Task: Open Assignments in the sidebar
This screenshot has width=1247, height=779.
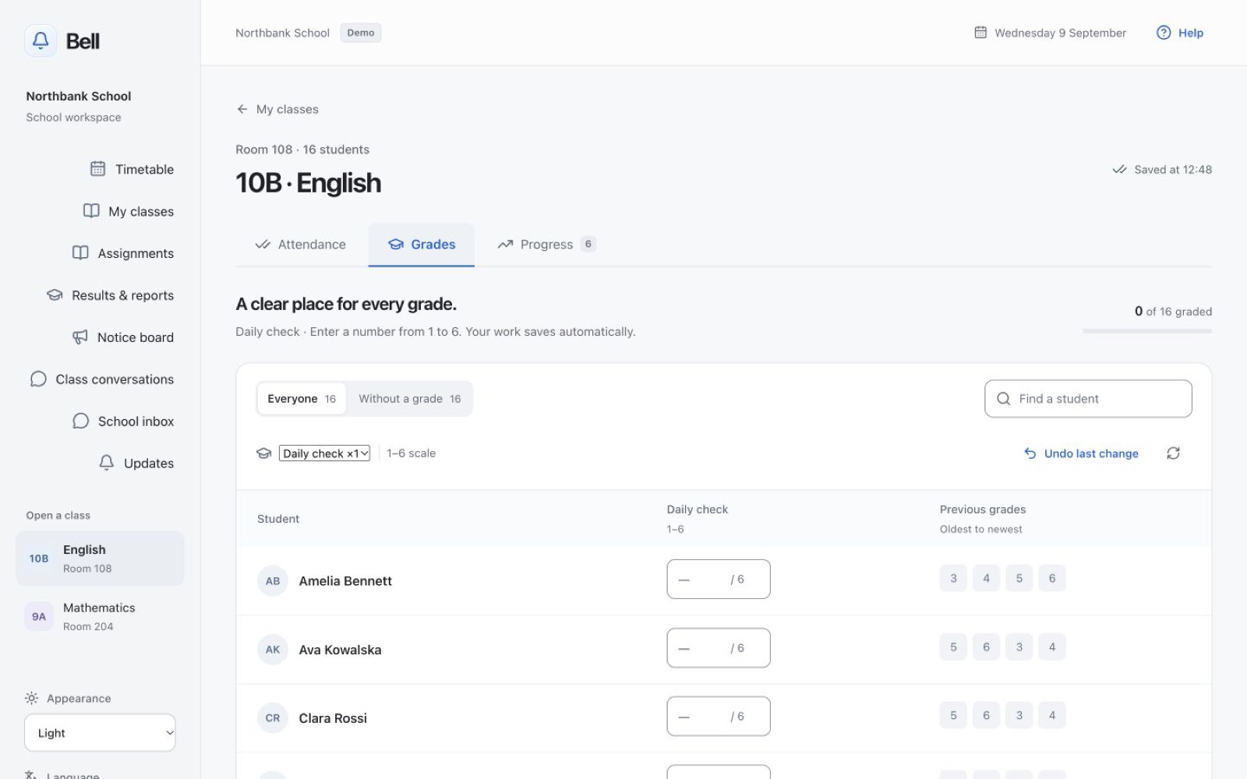Action: pos(123,253)
